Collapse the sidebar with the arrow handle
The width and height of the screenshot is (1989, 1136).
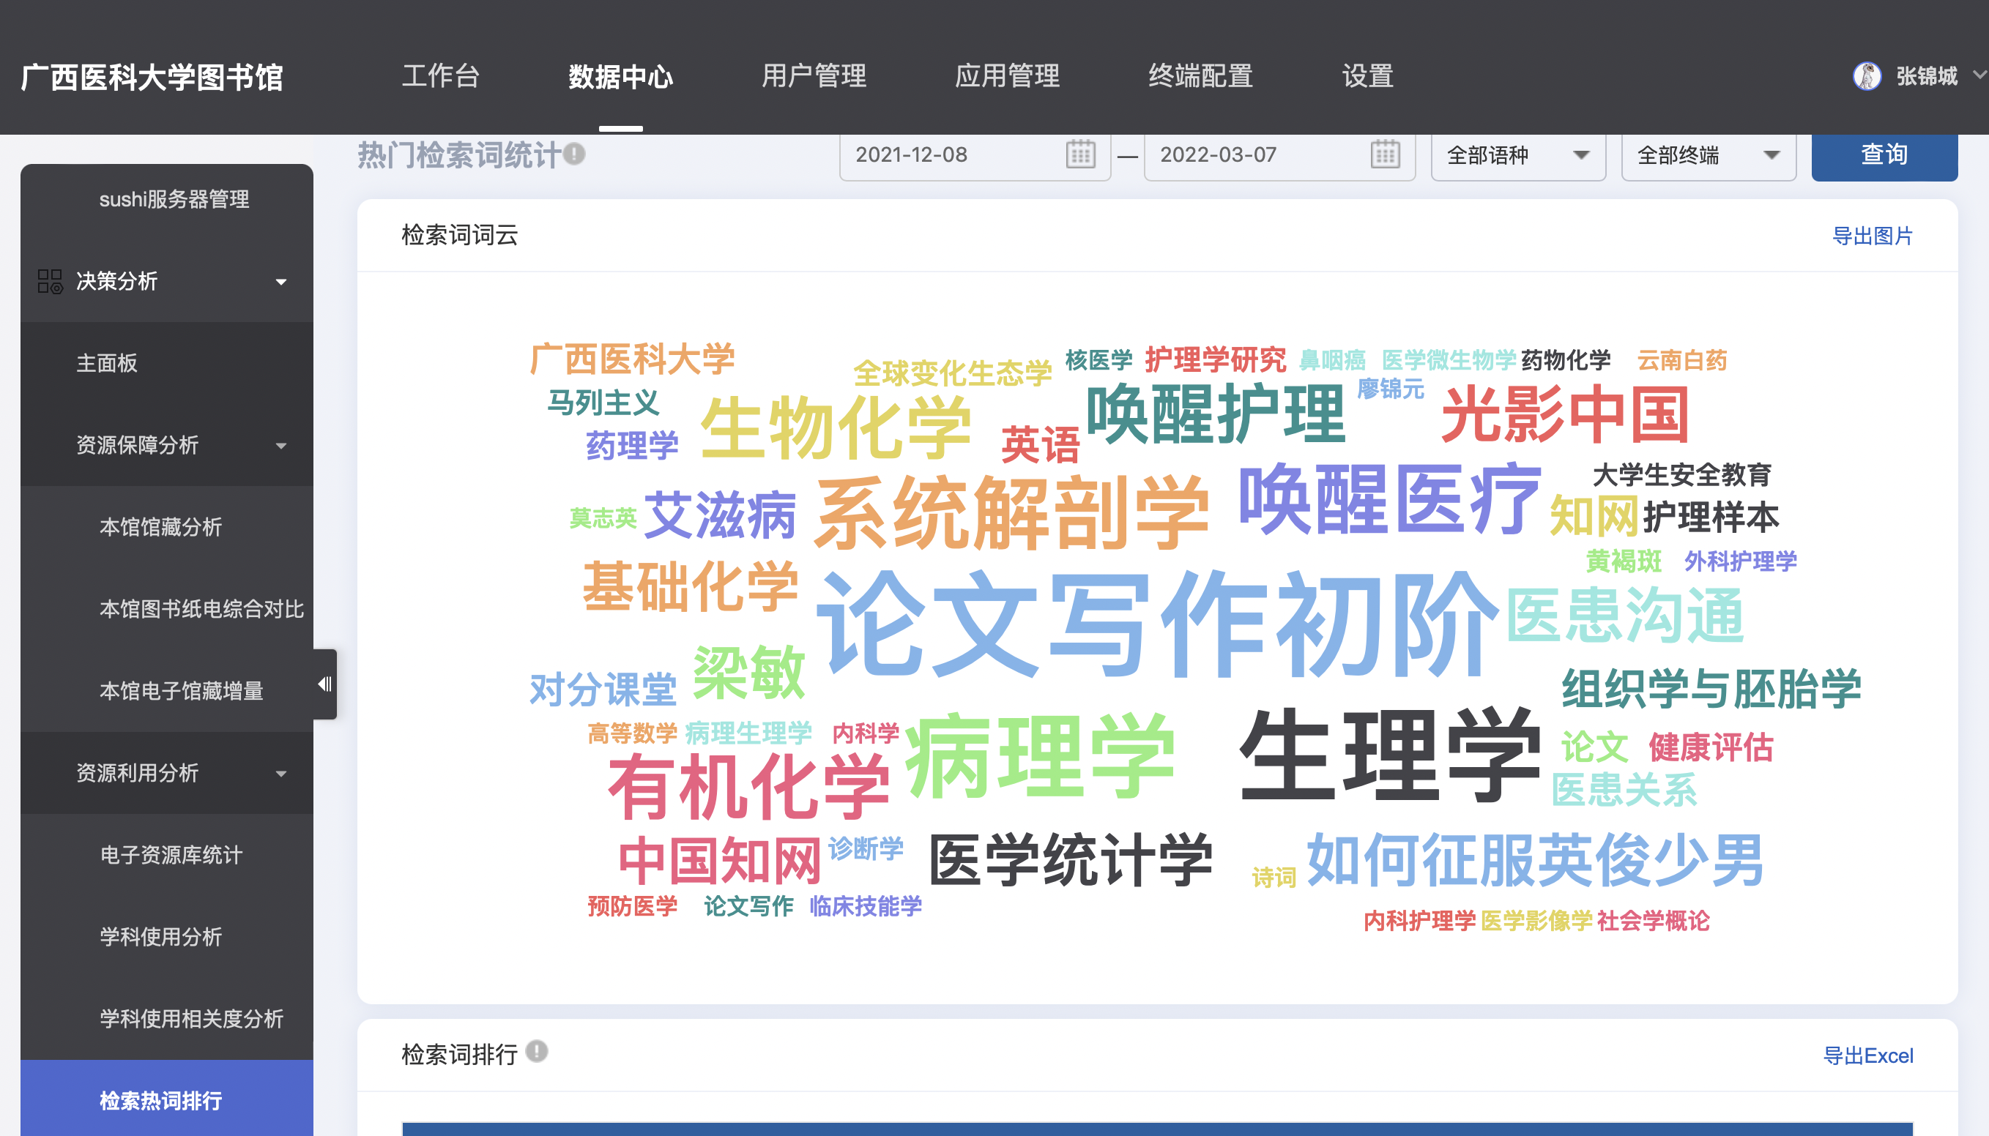[x=324, y=684]
